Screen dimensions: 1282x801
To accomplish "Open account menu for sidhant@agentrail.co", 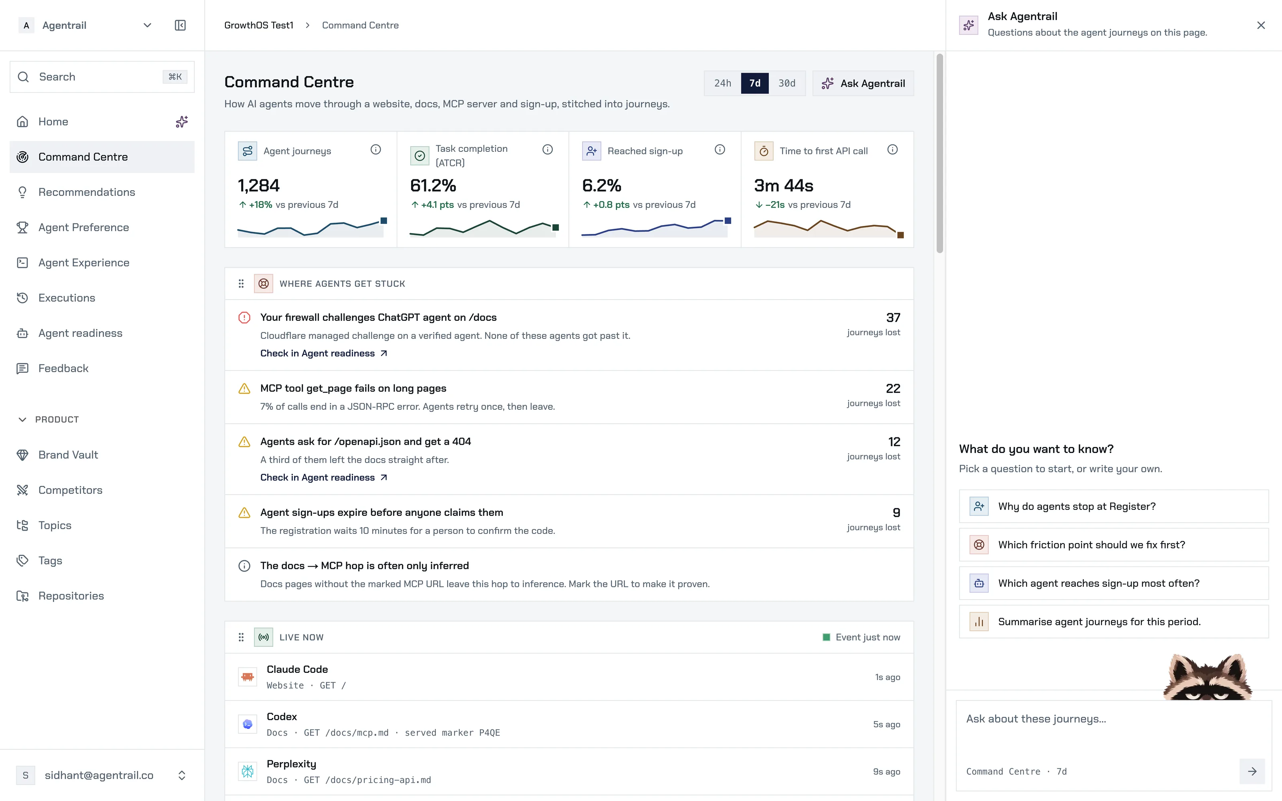I will [102, 776].
